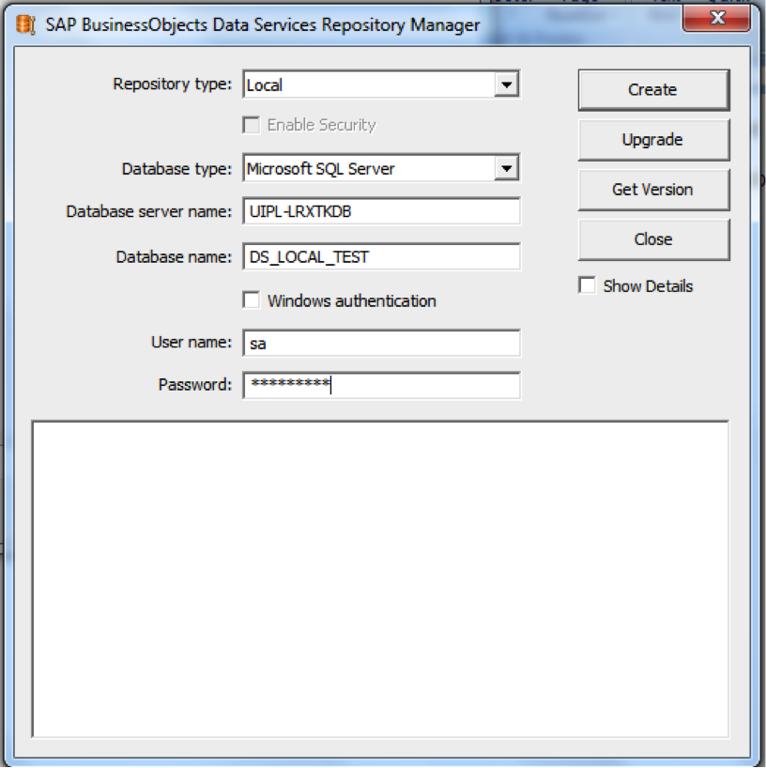Click inside the User name field
766x768 pixels.
381,343
